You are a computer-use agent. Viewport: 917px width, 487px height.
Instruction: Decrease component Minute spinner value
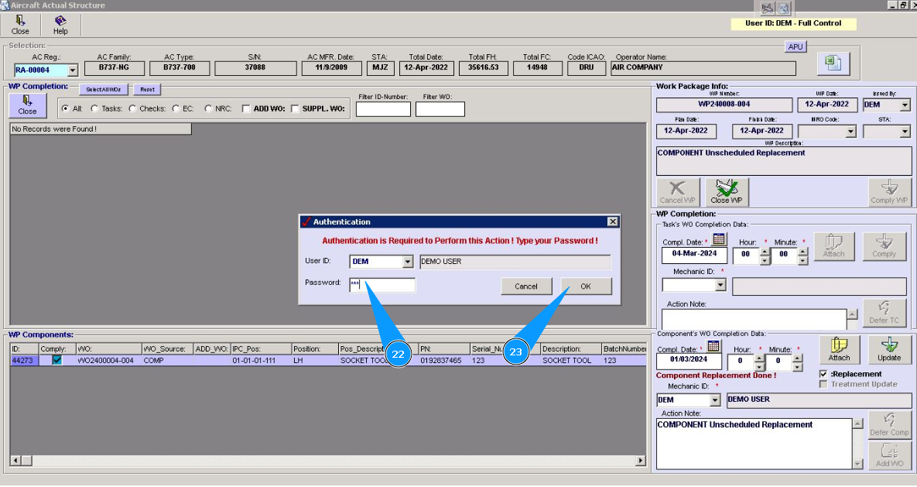(x=797, y=367)
